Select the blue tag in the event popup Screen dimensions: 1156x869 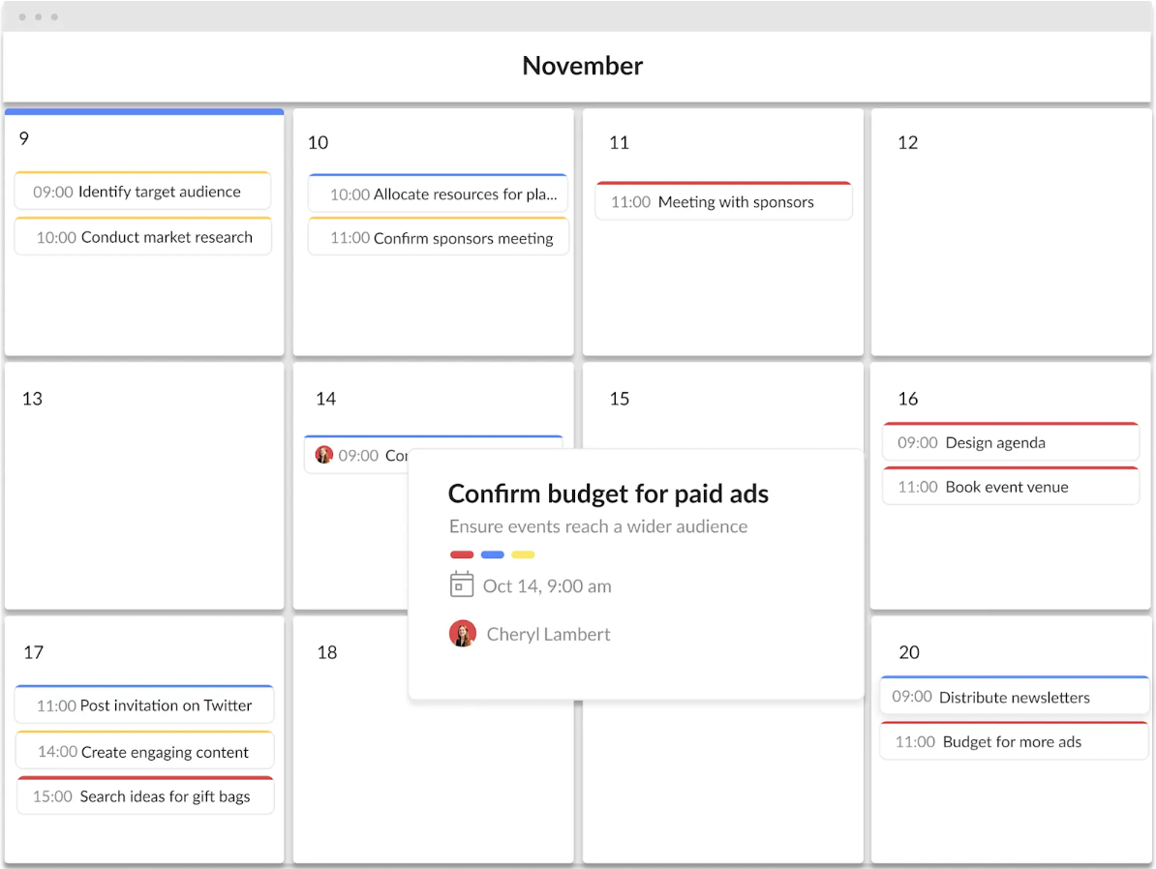[493, 554]
